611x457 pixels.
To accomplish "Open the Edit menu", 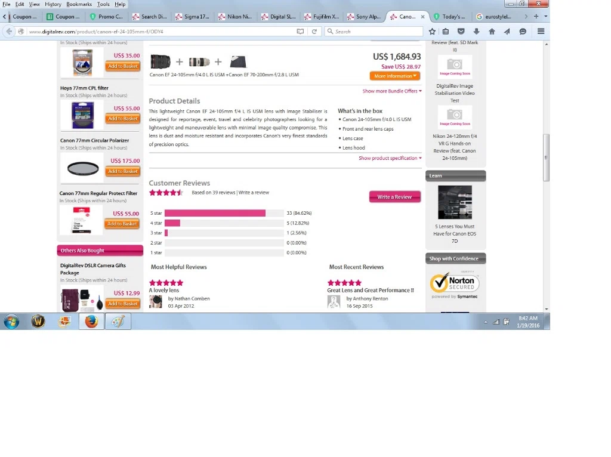I will (x=20, y=4).
